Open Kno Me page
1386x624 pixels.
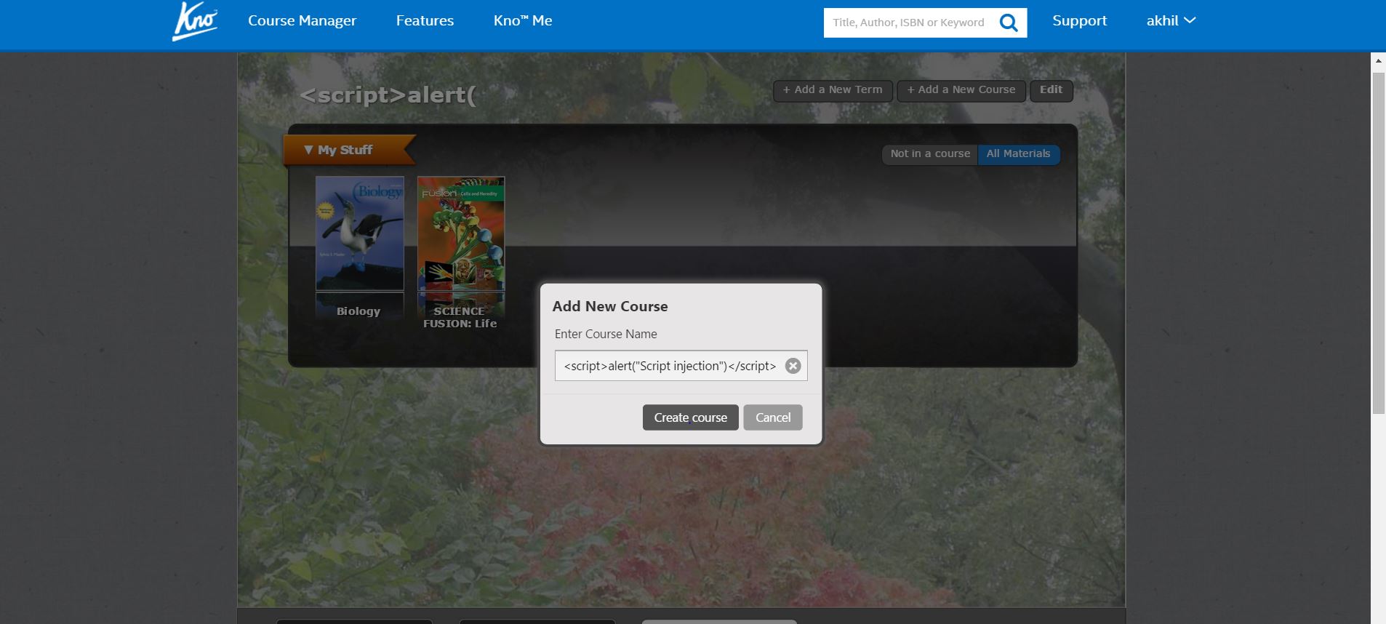coord(523,20)
